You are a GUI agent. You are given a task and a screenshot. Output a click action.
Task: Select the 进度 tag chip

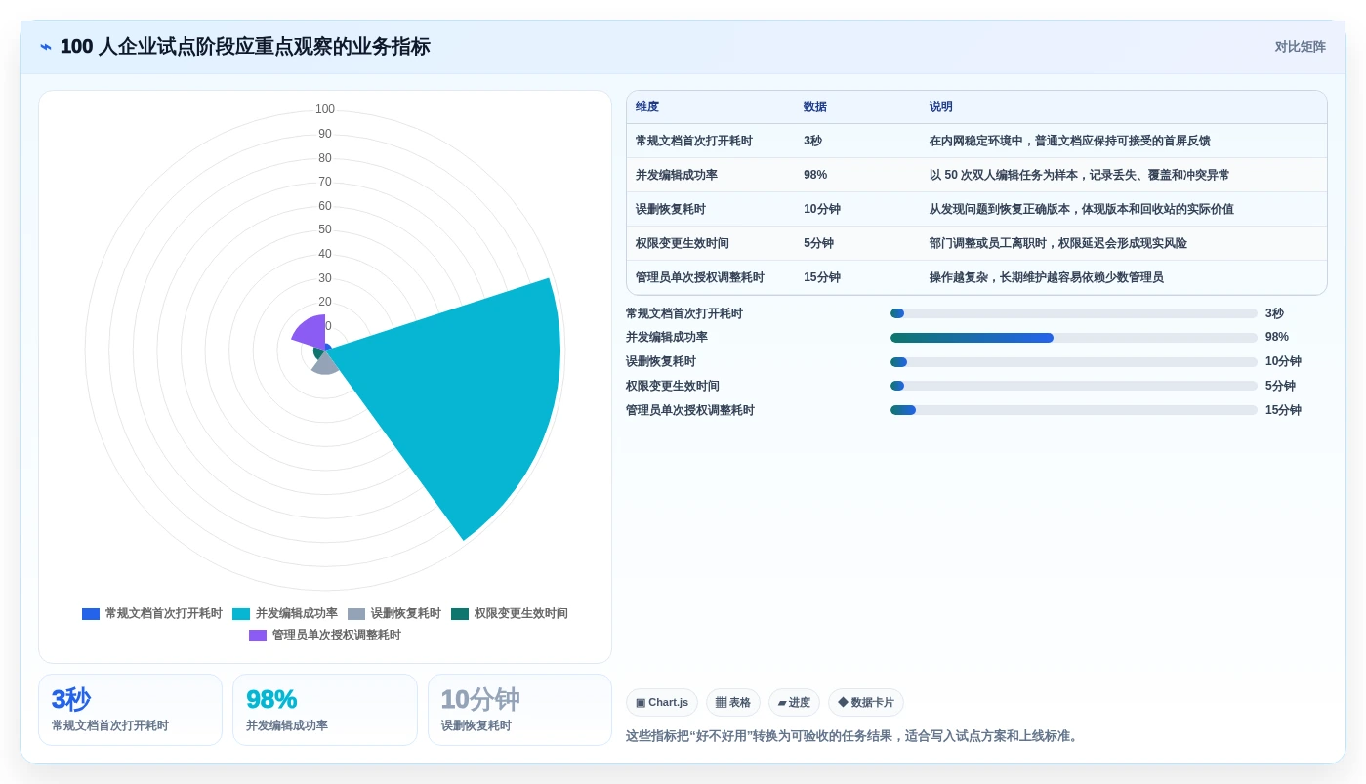794,703
